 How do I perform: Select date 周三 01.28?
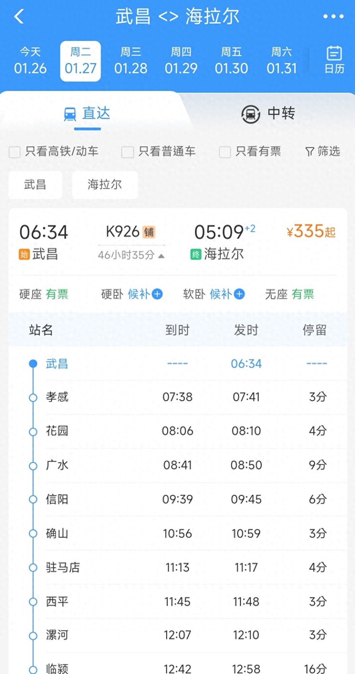click(131, 61)
